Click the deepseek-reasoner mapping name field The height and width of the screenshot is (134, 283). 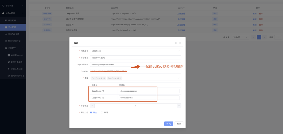(149, 91)
